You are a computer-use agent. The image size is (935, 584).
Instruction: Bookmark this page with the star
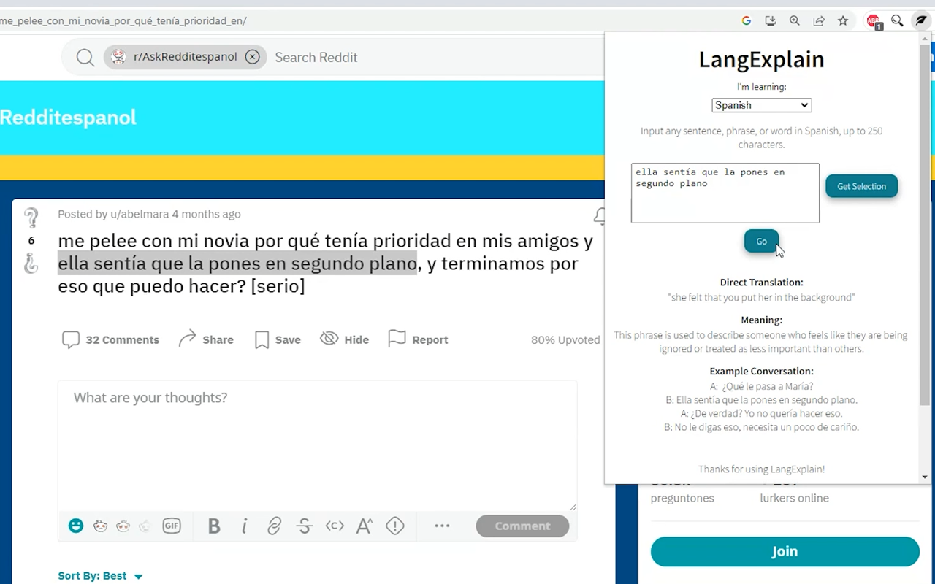pyautogui.click(x=843, y=20)
